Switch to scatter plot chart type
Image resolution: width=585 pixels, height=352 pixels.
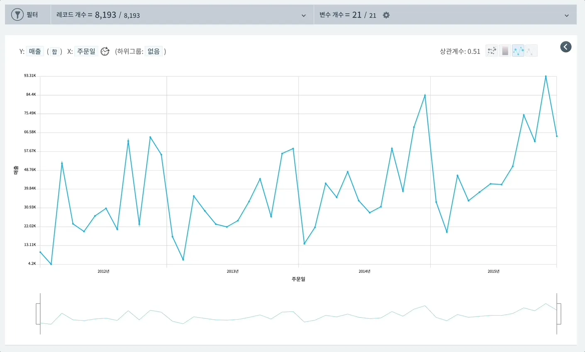[x=492, y=51]
